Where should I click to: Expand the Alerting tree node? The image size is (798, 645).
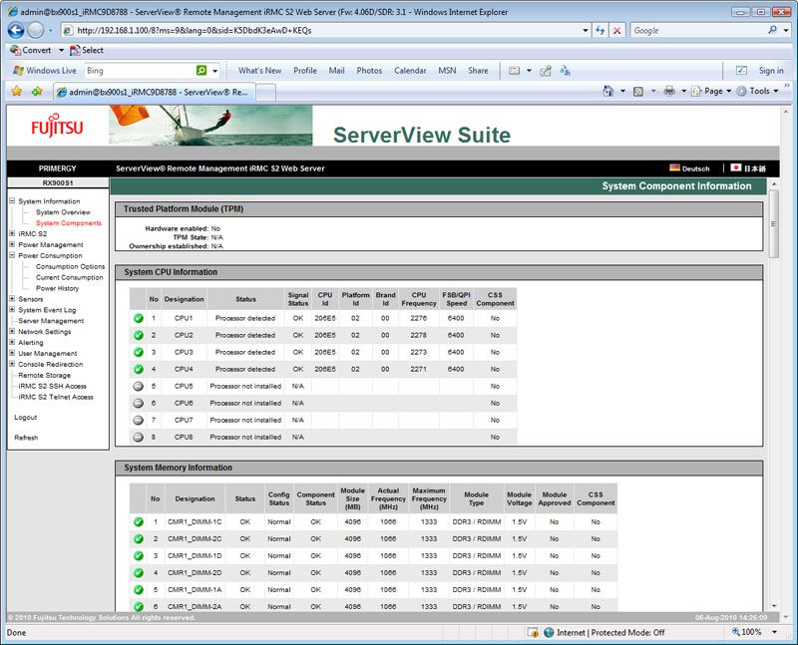coord(12,342)
